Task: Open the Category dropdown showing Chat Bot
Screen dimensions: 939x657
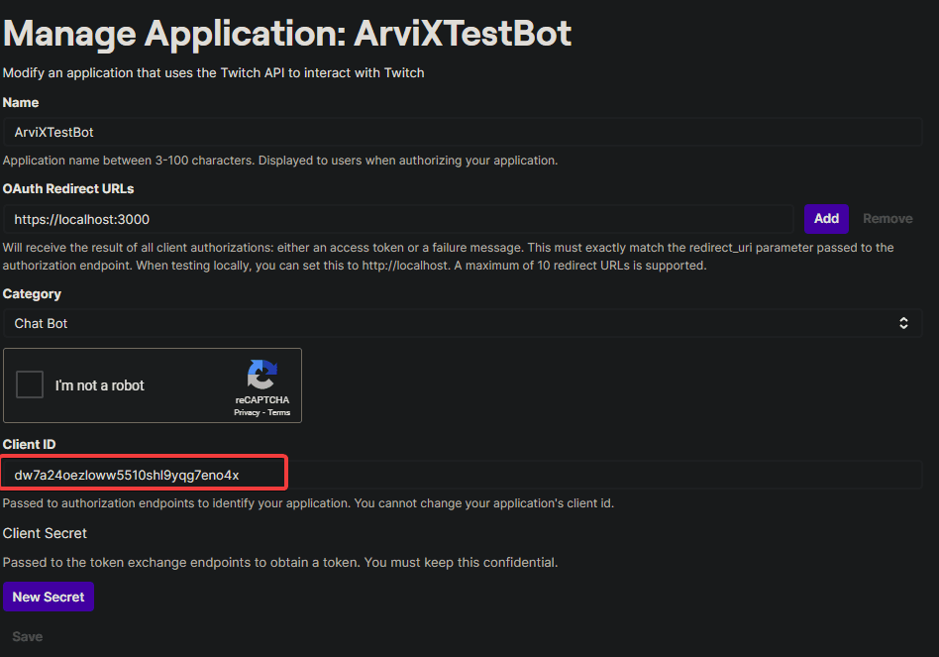Action: point(463,323)
